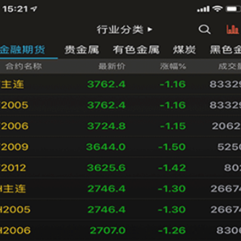Sort by the 最新价 column header
Viewport: 241px width, 241px height.
click(112, 66)
